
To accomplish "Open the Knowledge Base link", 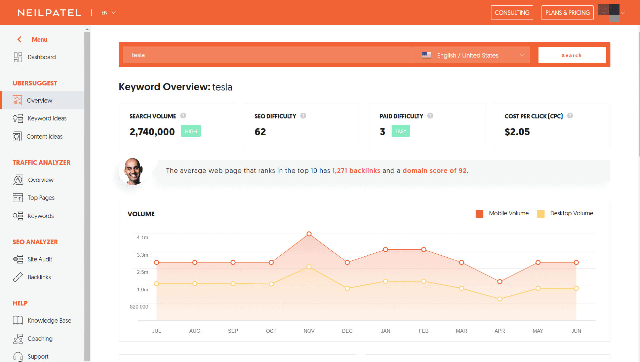I will [49, 320].
